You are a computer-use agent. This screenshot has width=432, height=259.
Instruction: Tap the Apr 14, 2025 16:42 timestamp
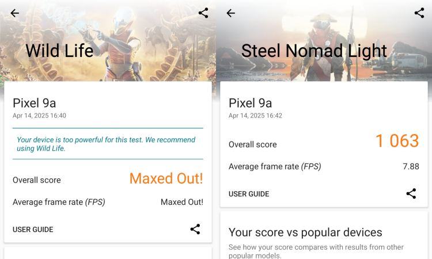[255, 116]
